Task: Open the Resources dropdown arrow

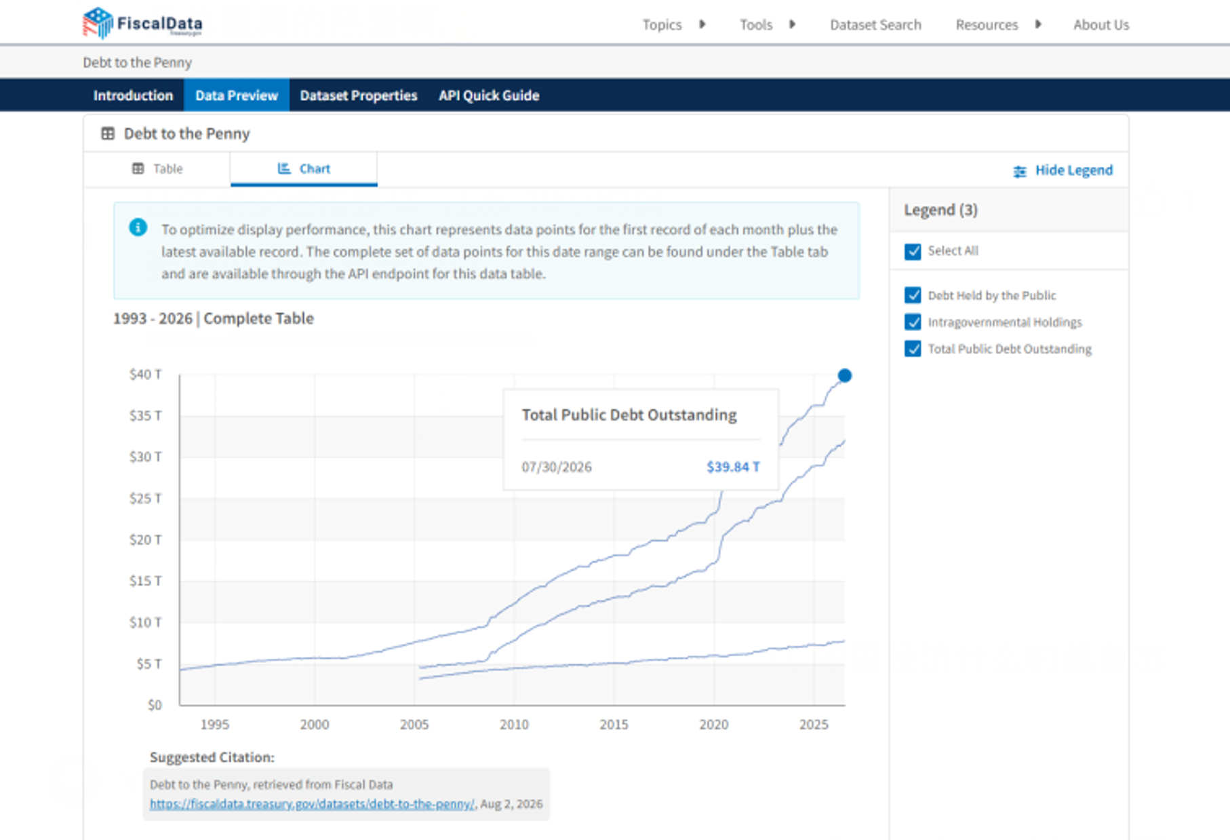Action: (x=1038, y=24)
